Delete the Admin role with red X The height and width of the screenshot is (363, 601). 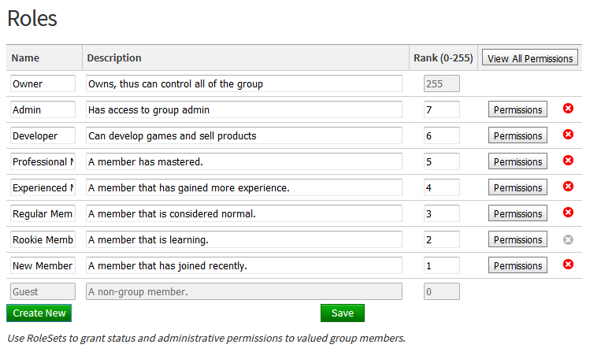(568, 109)
